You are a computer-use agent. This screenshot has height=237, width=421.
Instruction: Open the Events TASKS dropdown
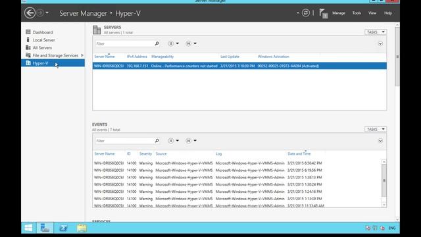pos(376,129)
